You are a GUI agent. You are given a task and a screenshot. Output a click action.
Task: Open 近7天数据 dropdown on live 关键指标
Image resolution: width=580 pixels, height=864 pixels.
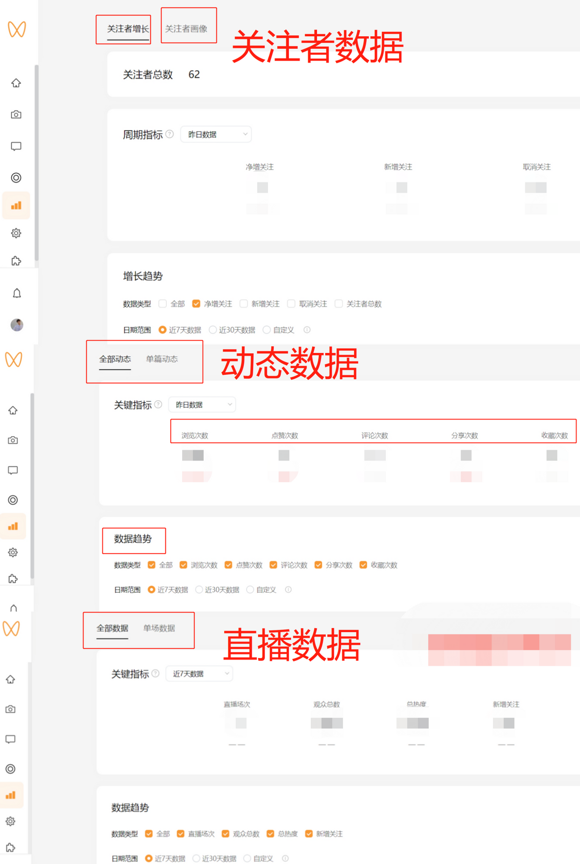pyautogui.click(x=199, y=674)
